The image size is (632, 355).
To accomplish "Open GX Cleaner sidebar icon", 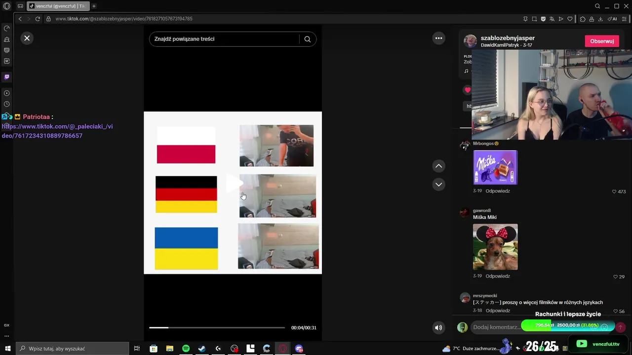I will point(6,39).
